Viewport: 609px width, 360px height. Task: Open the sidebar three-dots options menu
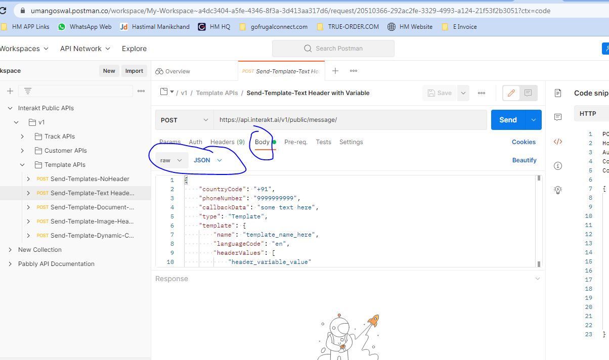141,91
